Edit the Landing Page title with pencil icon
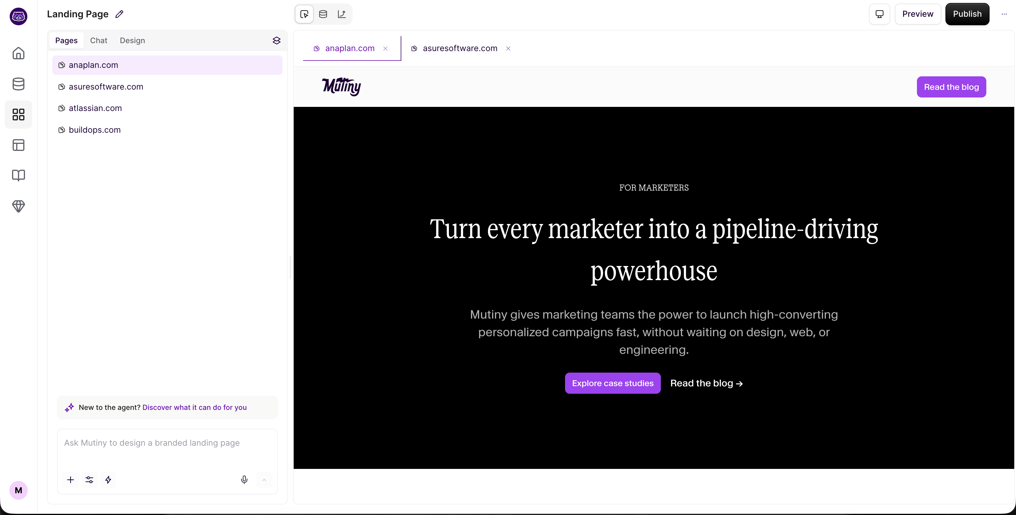 pyautogui.click(x=120, y=14)
